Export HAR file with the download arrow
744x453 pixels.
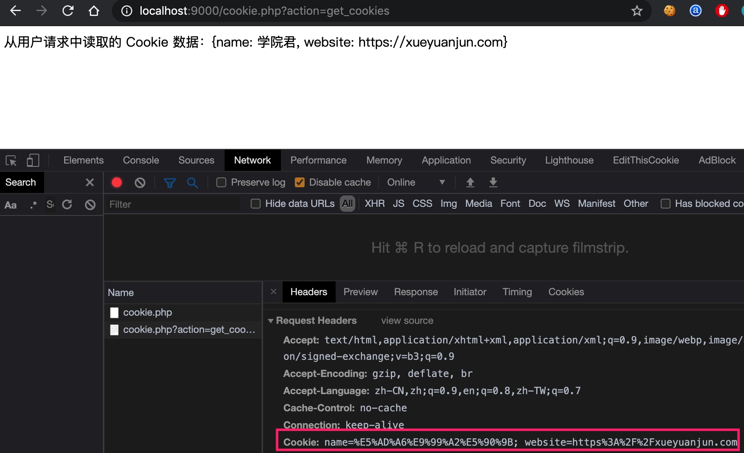(493, 182)
